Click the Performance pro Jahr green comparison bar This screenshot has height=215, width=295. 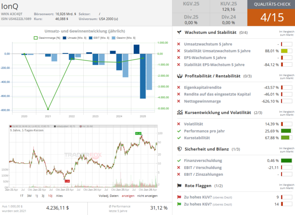(287, 131)
